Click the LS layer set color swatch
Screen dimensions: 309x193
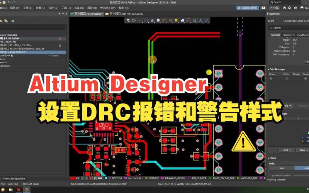pos(73,178)
